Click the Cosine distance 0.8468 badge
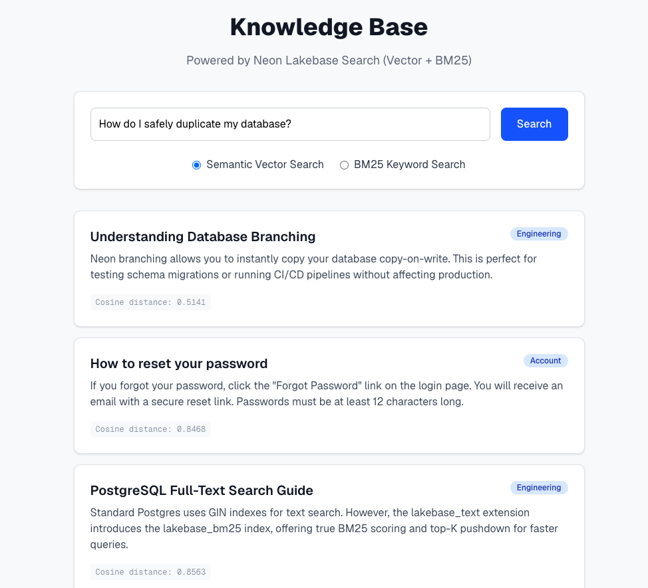This screenshot has height=588, width=648. [x=150, y=429]
